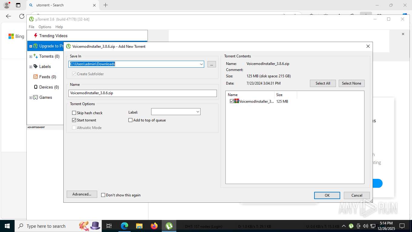Click the Edge profile avatar icon
412x232 pixels.
pos(6,5)
